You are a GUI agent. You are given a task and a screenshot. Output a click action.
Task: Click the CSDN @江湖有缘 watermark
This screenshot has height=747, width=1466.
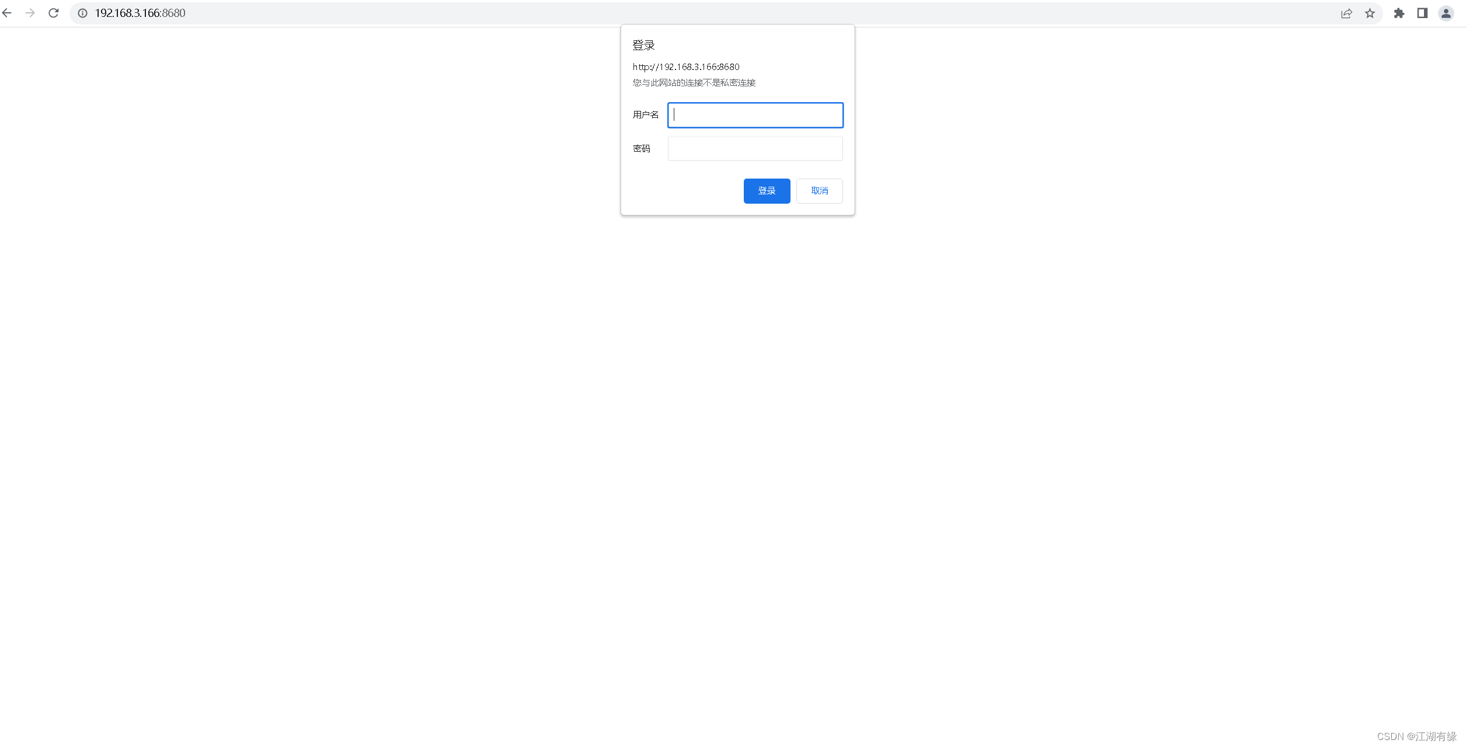tap(1416, 736)
